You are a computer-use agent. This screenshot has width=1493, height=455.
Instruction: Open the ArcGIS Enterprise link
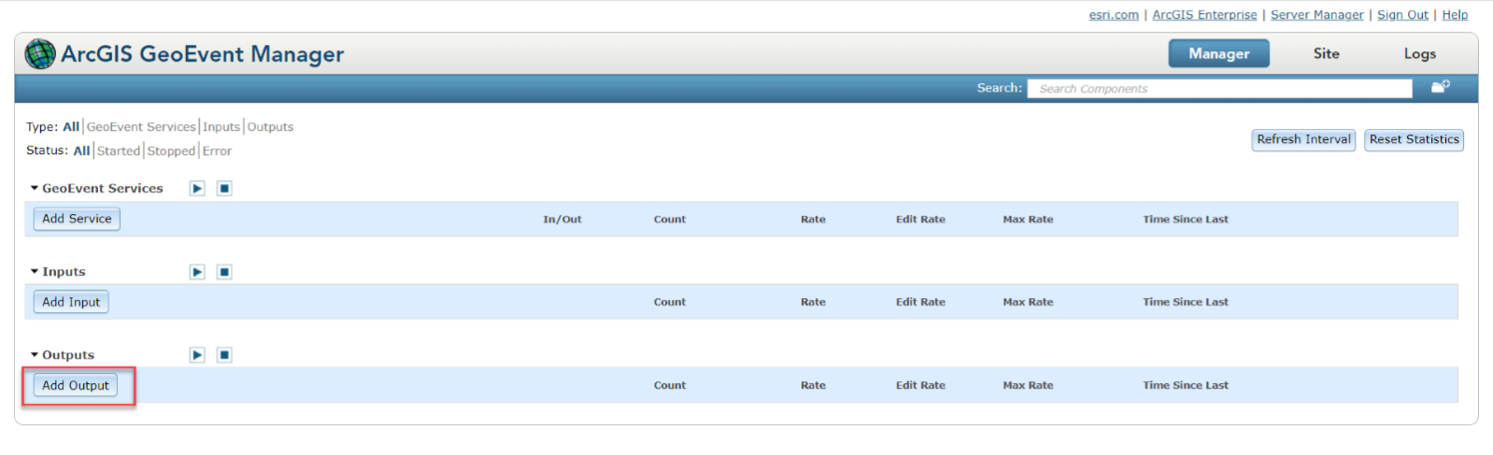tap(1204, 15)
